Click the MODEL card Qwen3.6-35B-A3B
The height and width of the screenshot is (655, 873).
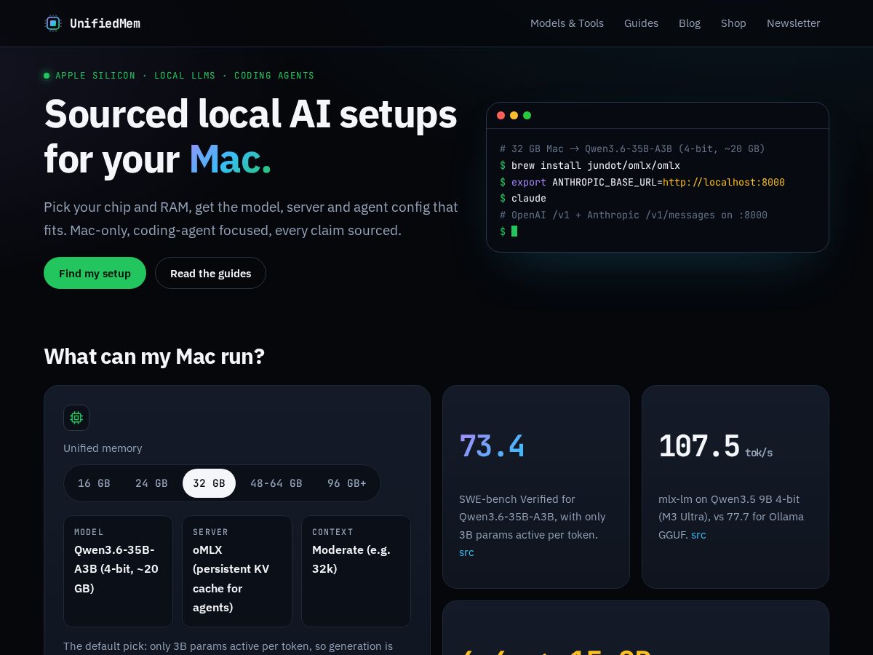(x=118, y=571)
